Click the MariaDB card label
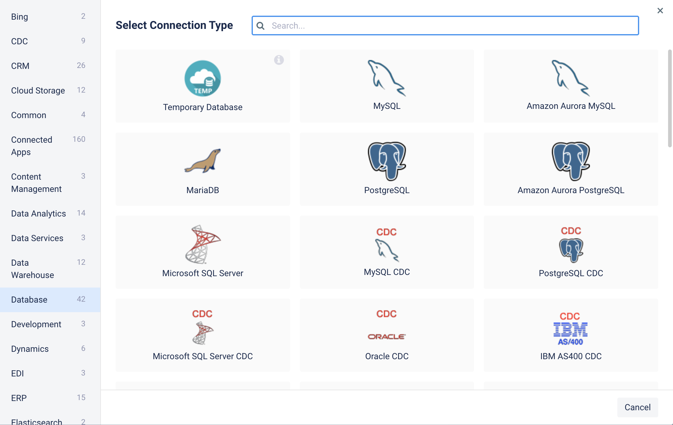 [x=203, y=190]
